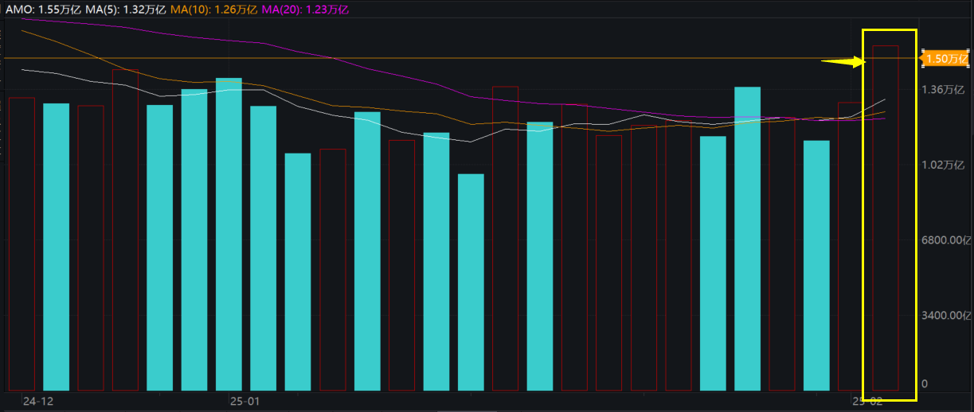Image resolution: width=974 pixels, height=412 pixels.
Task: Select the red bar inside yellow highlight box
Action: [886, 219]
